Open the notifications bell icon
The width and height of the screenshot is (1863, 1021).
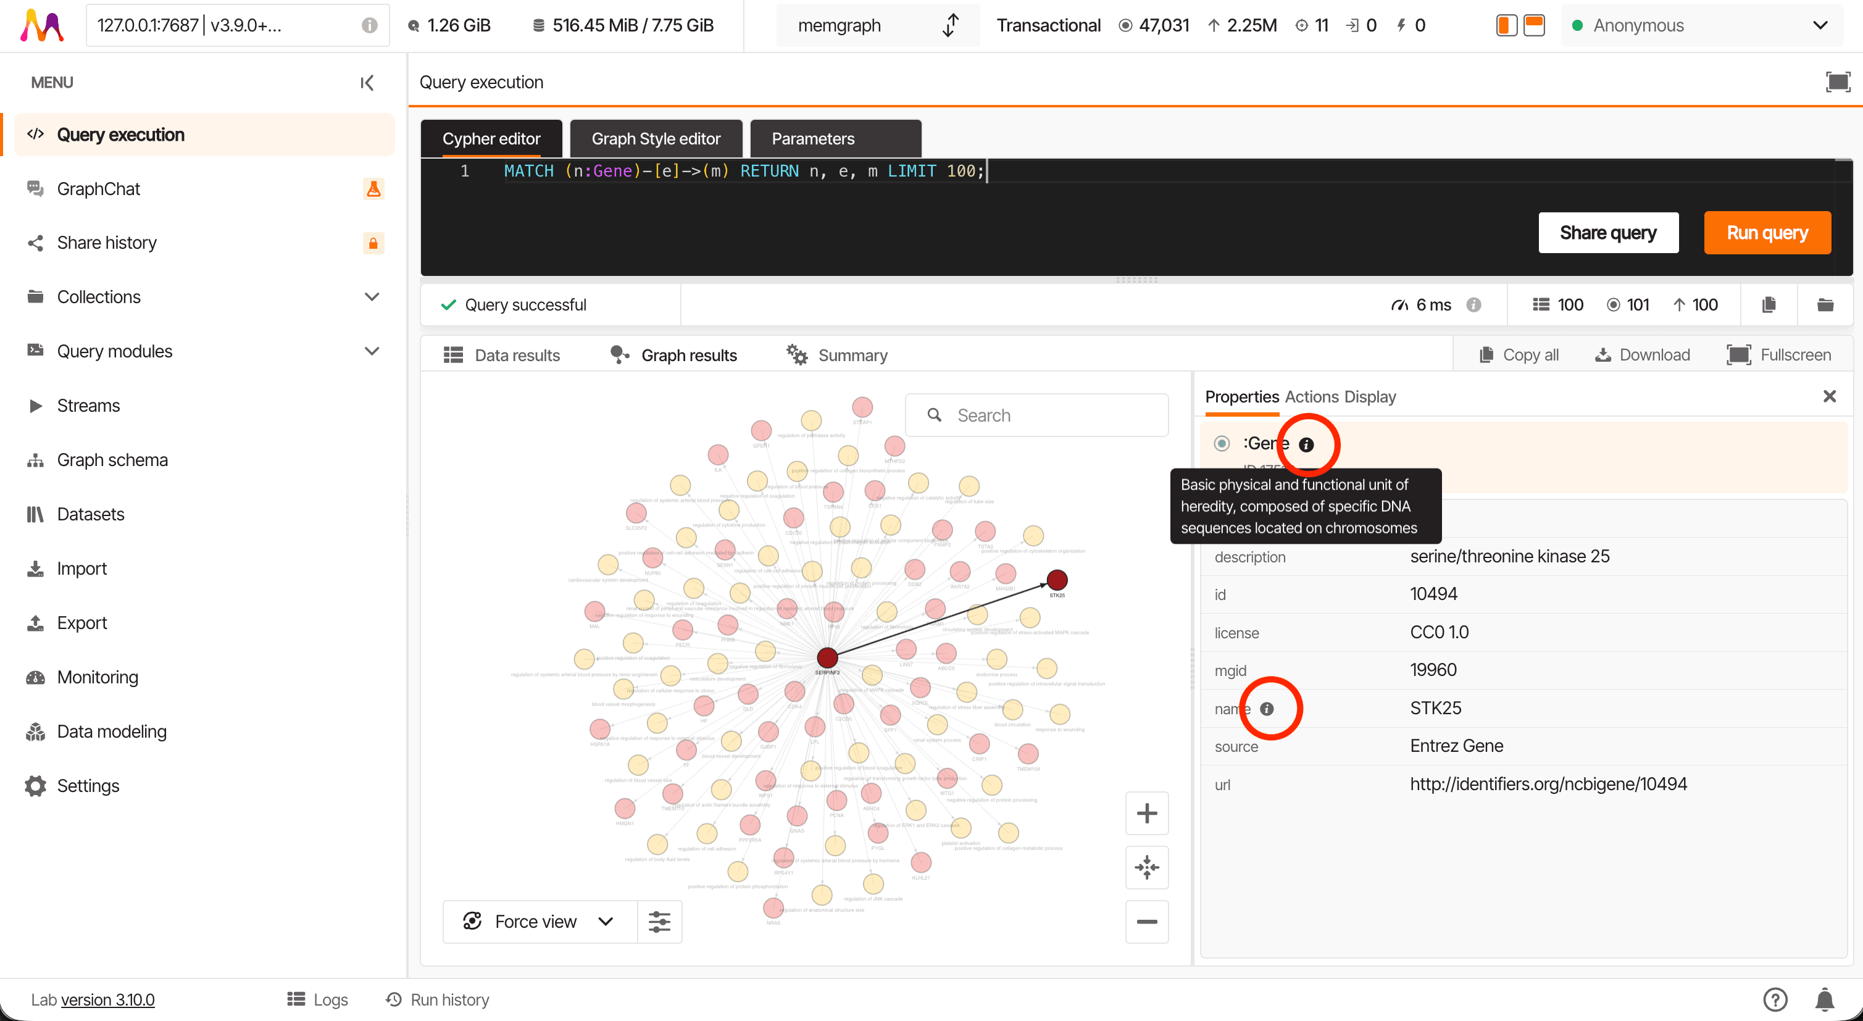tap(1825, 999)
